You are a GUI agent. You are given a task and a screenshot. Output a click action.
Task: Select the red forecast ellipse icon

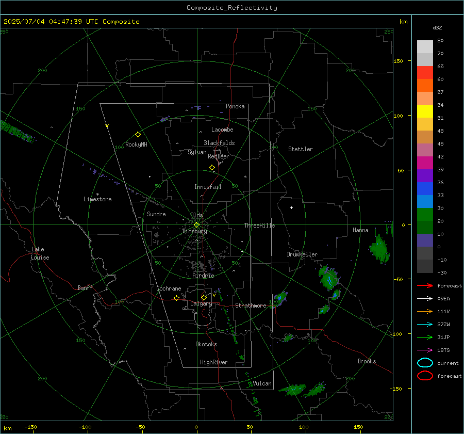point(425,376)
